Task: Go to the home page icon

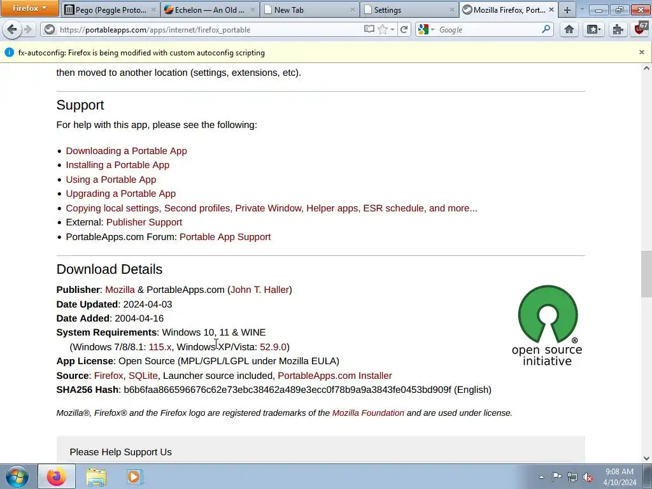Action: tap(569, 29)
